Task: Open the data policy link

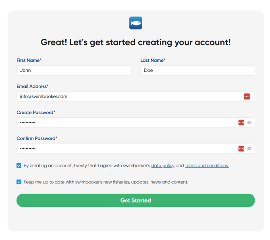Action: [163, 166]
